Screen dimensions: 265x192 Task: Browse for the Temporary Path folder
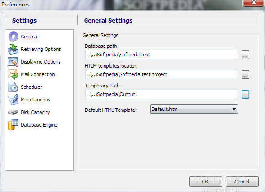(x=245, y=94)
